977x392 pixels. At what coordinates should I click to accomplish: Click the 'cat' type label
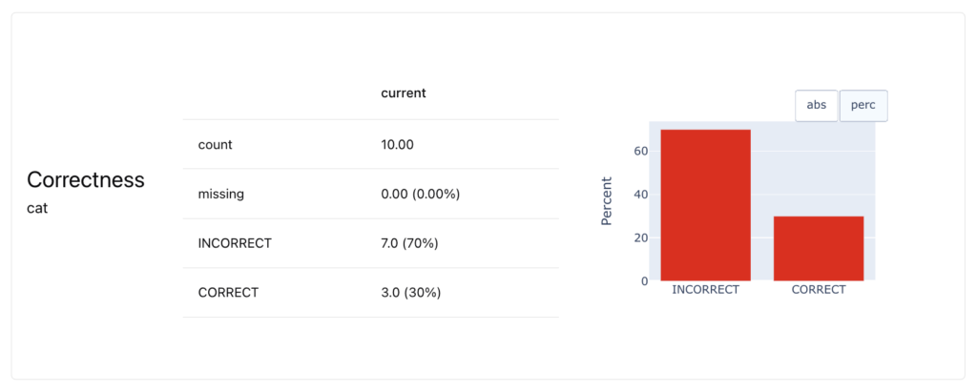click(37, 208)
